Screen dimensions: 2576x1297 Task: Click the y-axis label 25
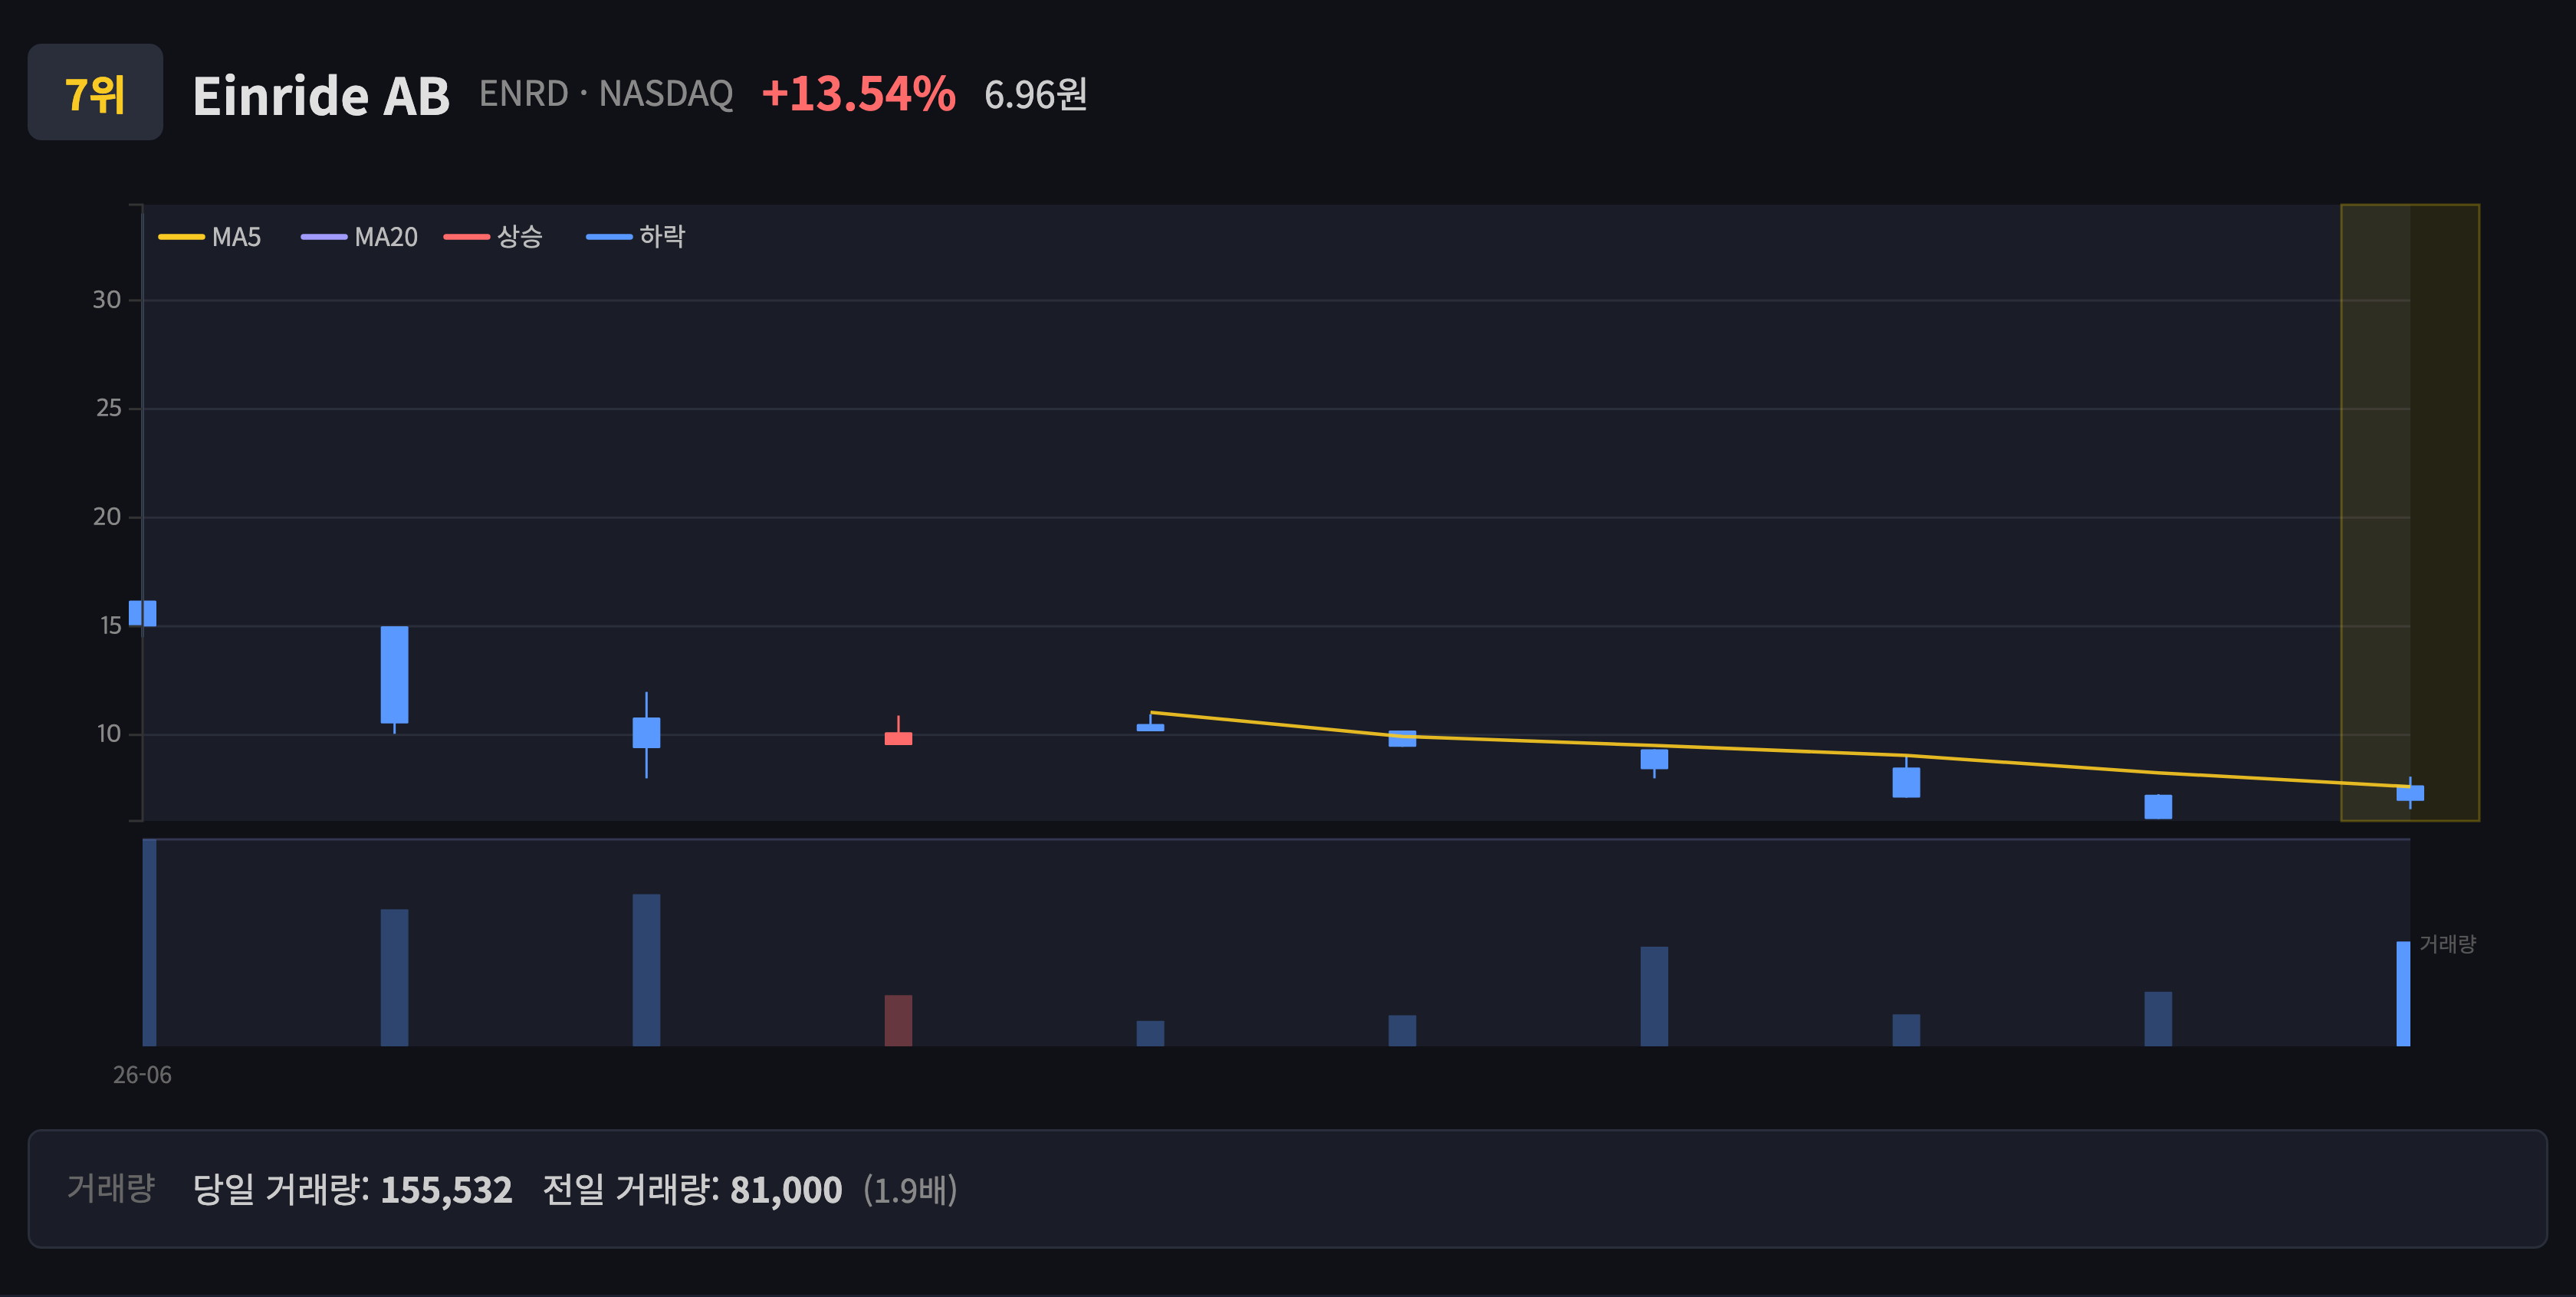tap(108, 408)
